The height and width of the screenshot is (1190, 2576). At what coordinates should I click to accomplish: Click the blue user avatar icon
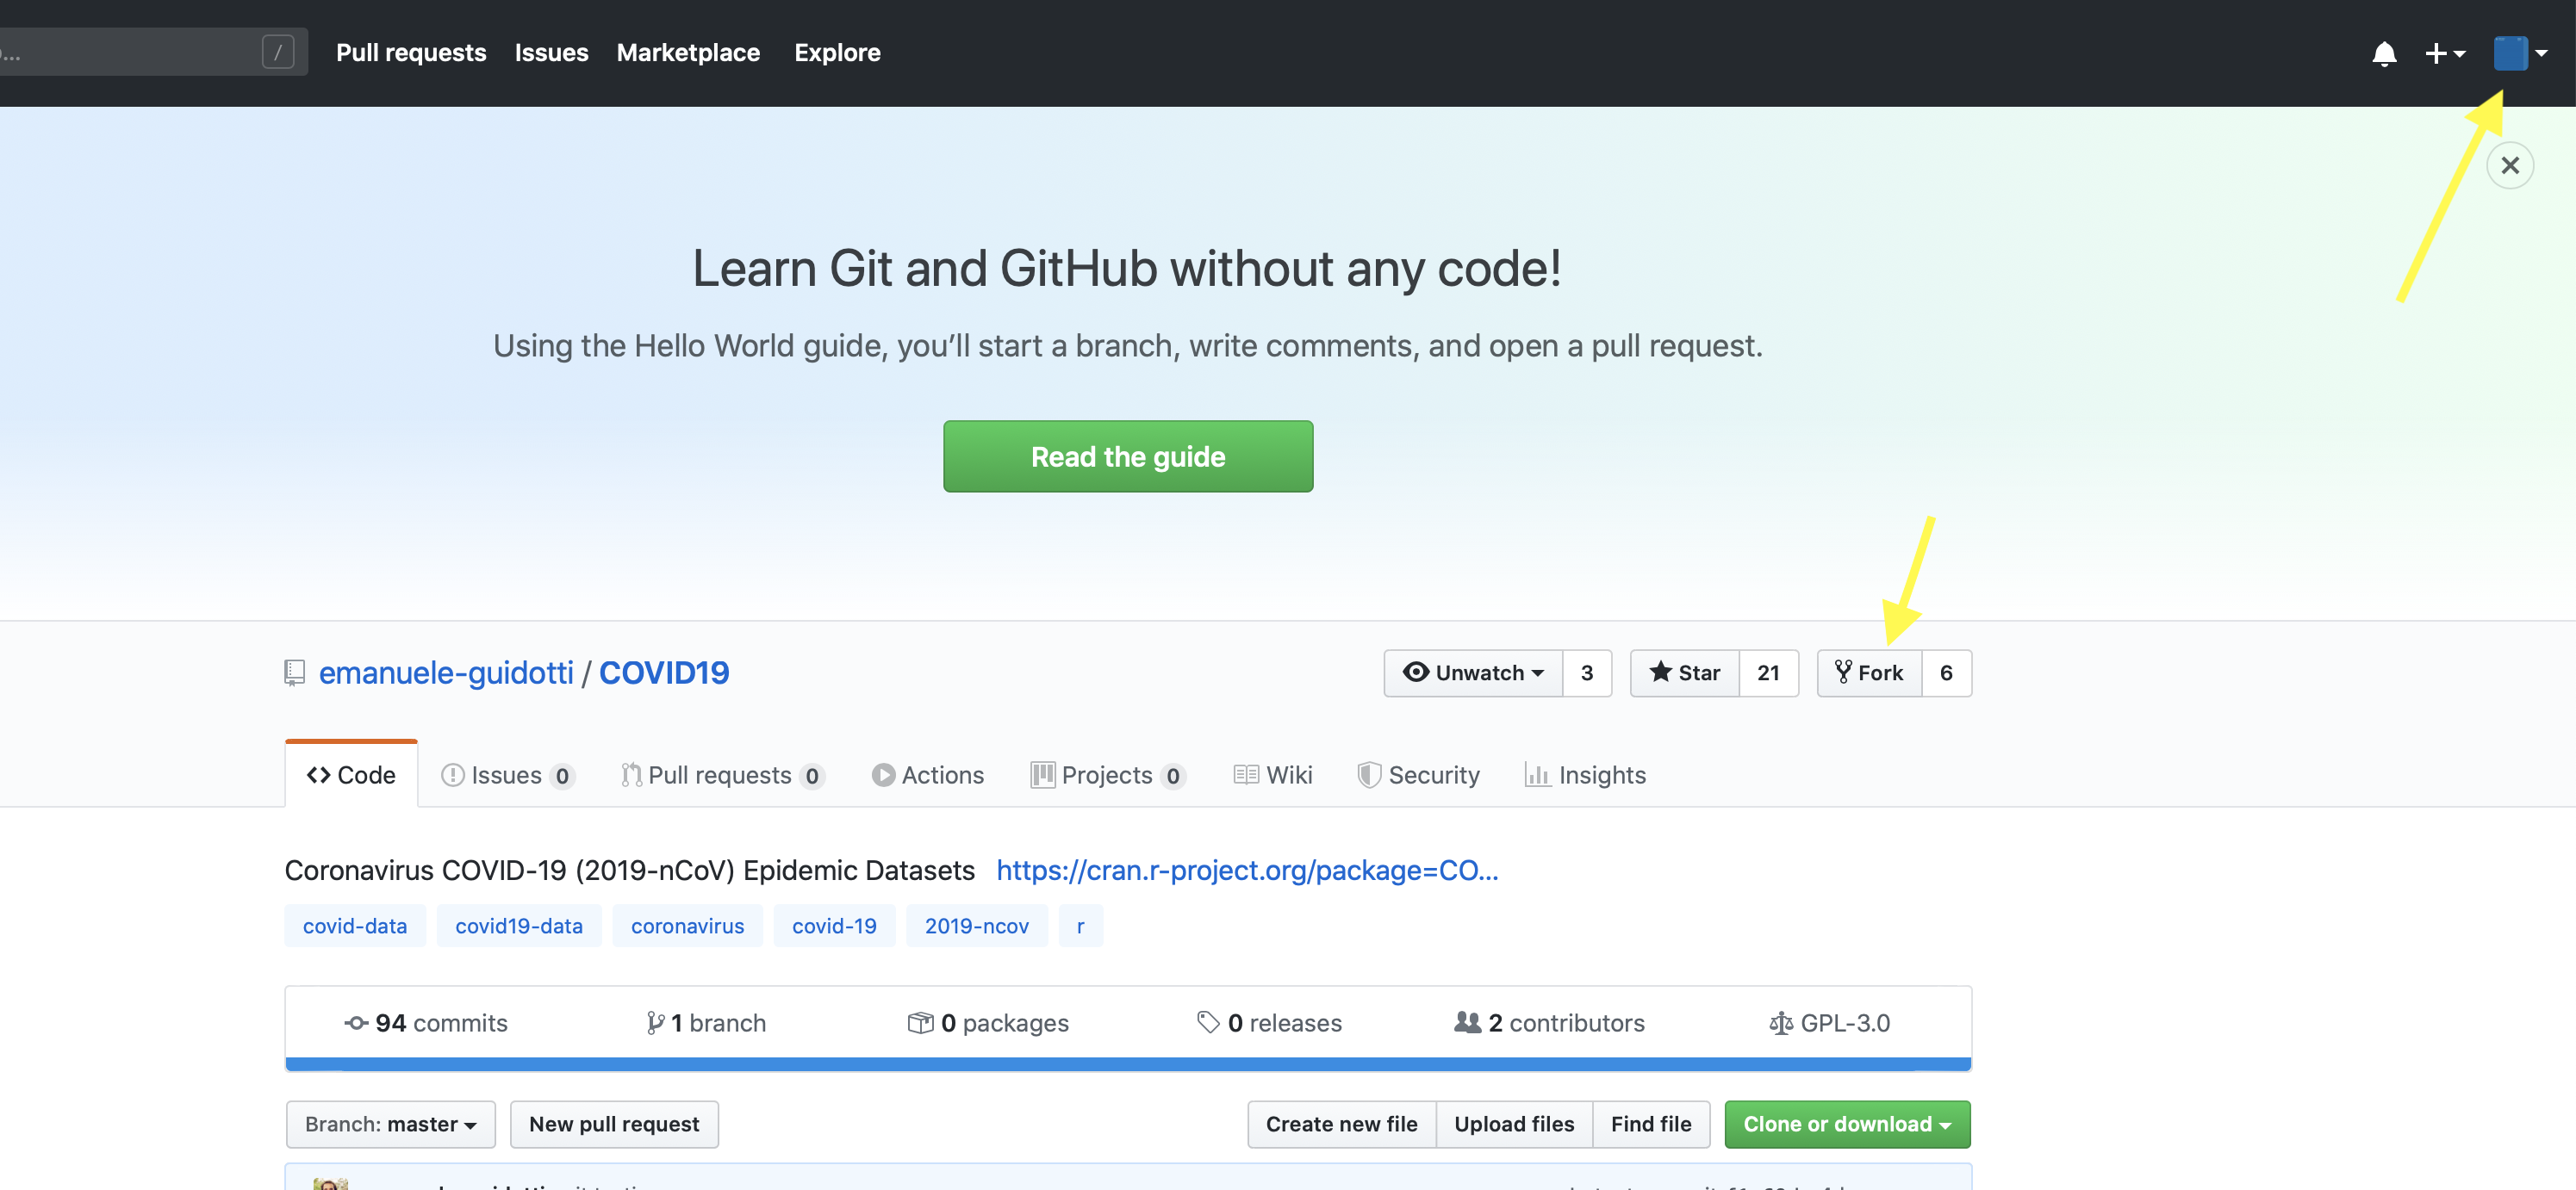pos(2509,53)
